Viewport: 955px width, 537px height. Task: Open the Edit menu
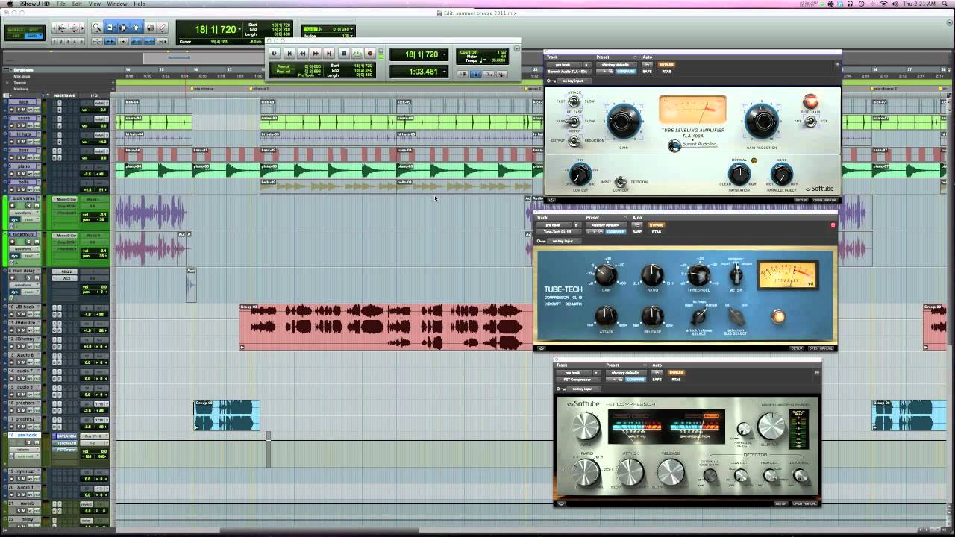click(x=78, y=4)
